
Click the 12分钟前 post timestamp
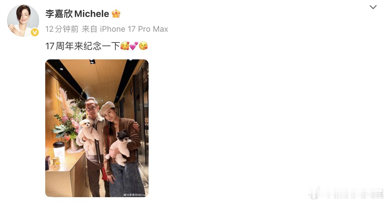62,29
